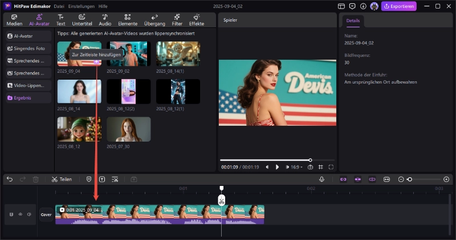
Task: Toggle the link clips icon
Action: click(x=343, y=179)
